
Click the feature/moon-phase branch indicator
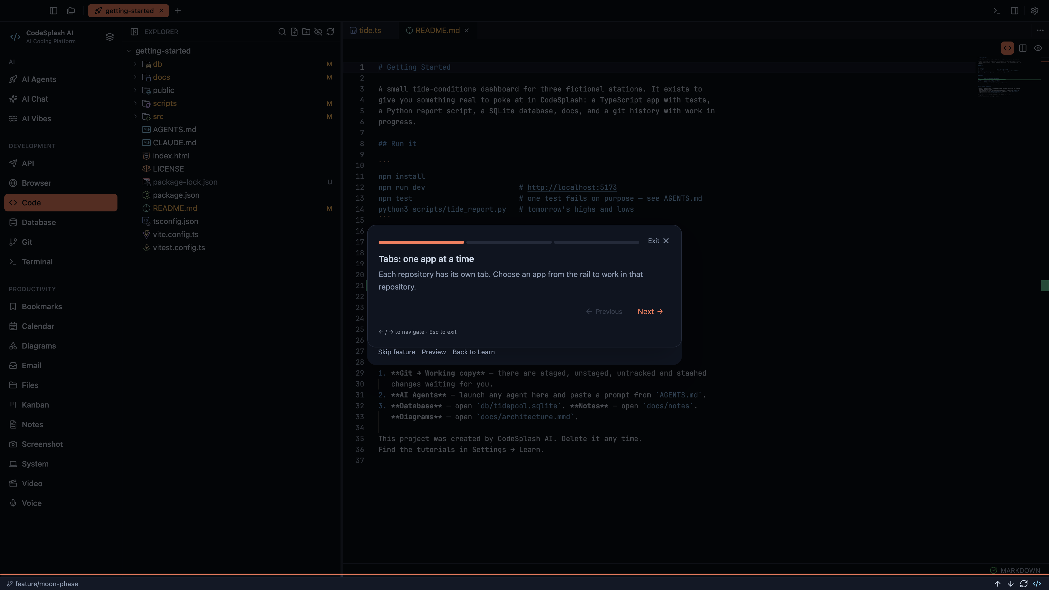pos(42,583)
